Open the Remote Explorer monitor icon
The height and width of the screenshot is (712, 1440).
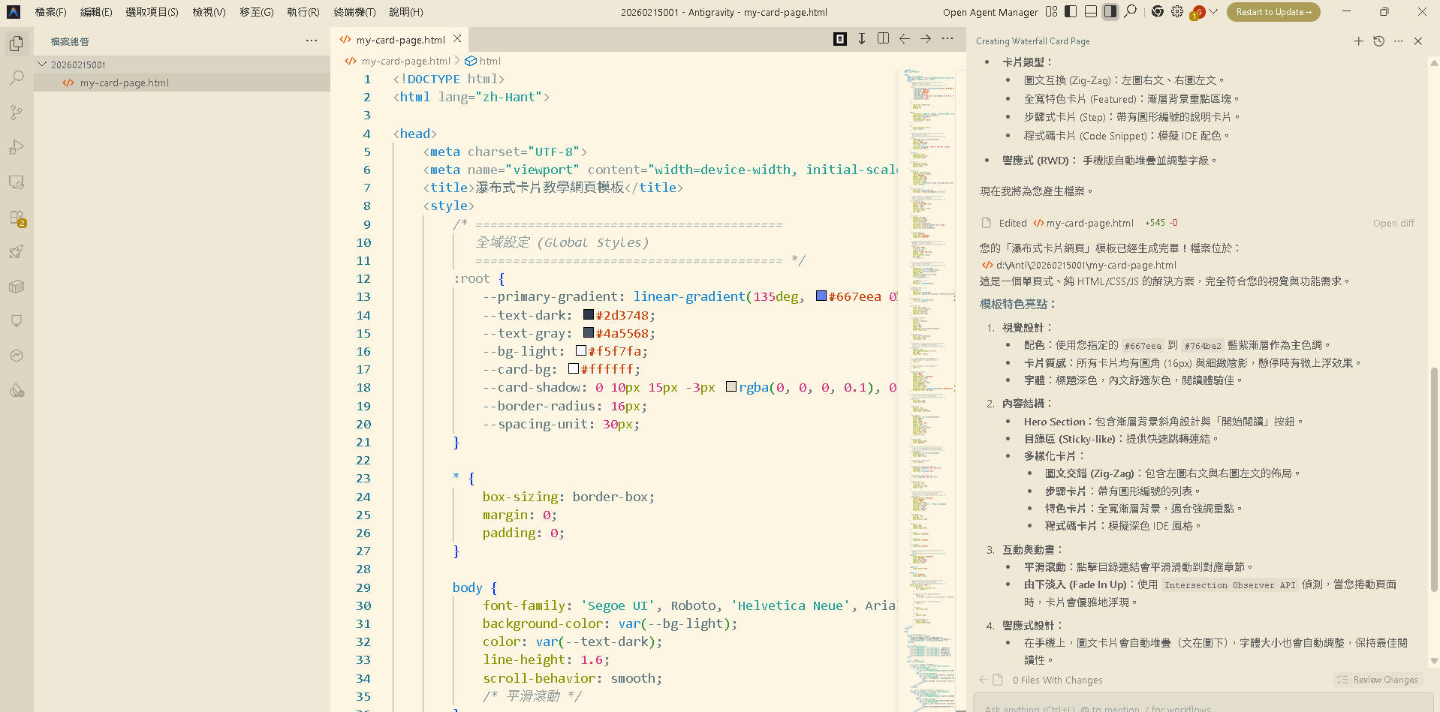coord(17,182)
